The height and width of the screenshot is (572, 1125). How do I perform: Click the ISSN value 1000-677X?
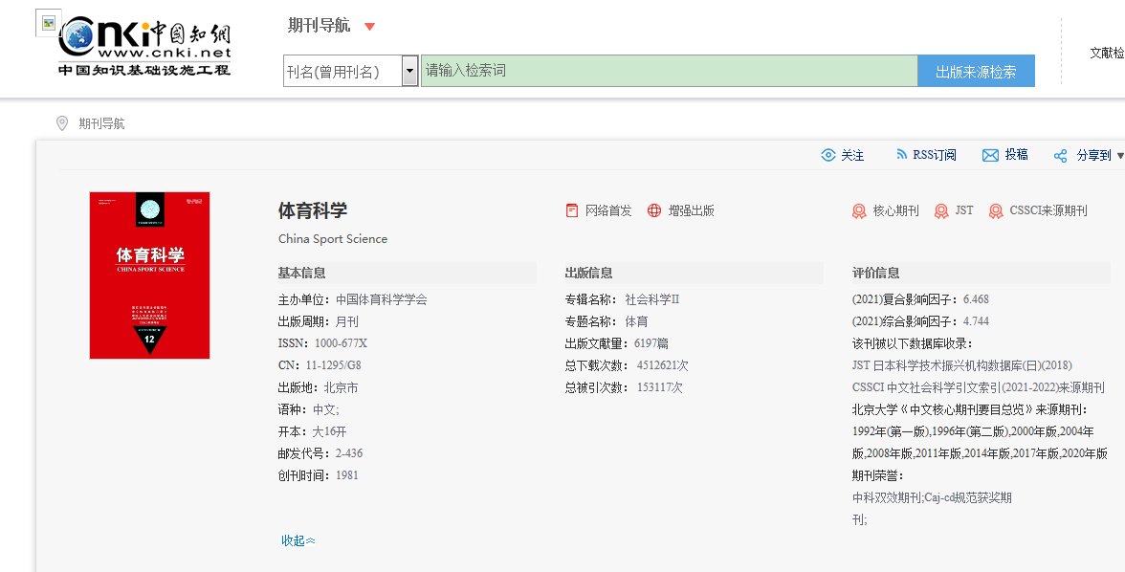pyautogui.click(x=341, y=343)
